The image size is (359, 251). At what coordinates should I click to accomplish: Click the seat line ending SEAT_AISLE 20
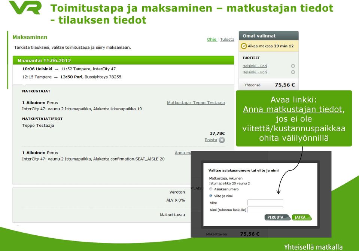(93, 159)
